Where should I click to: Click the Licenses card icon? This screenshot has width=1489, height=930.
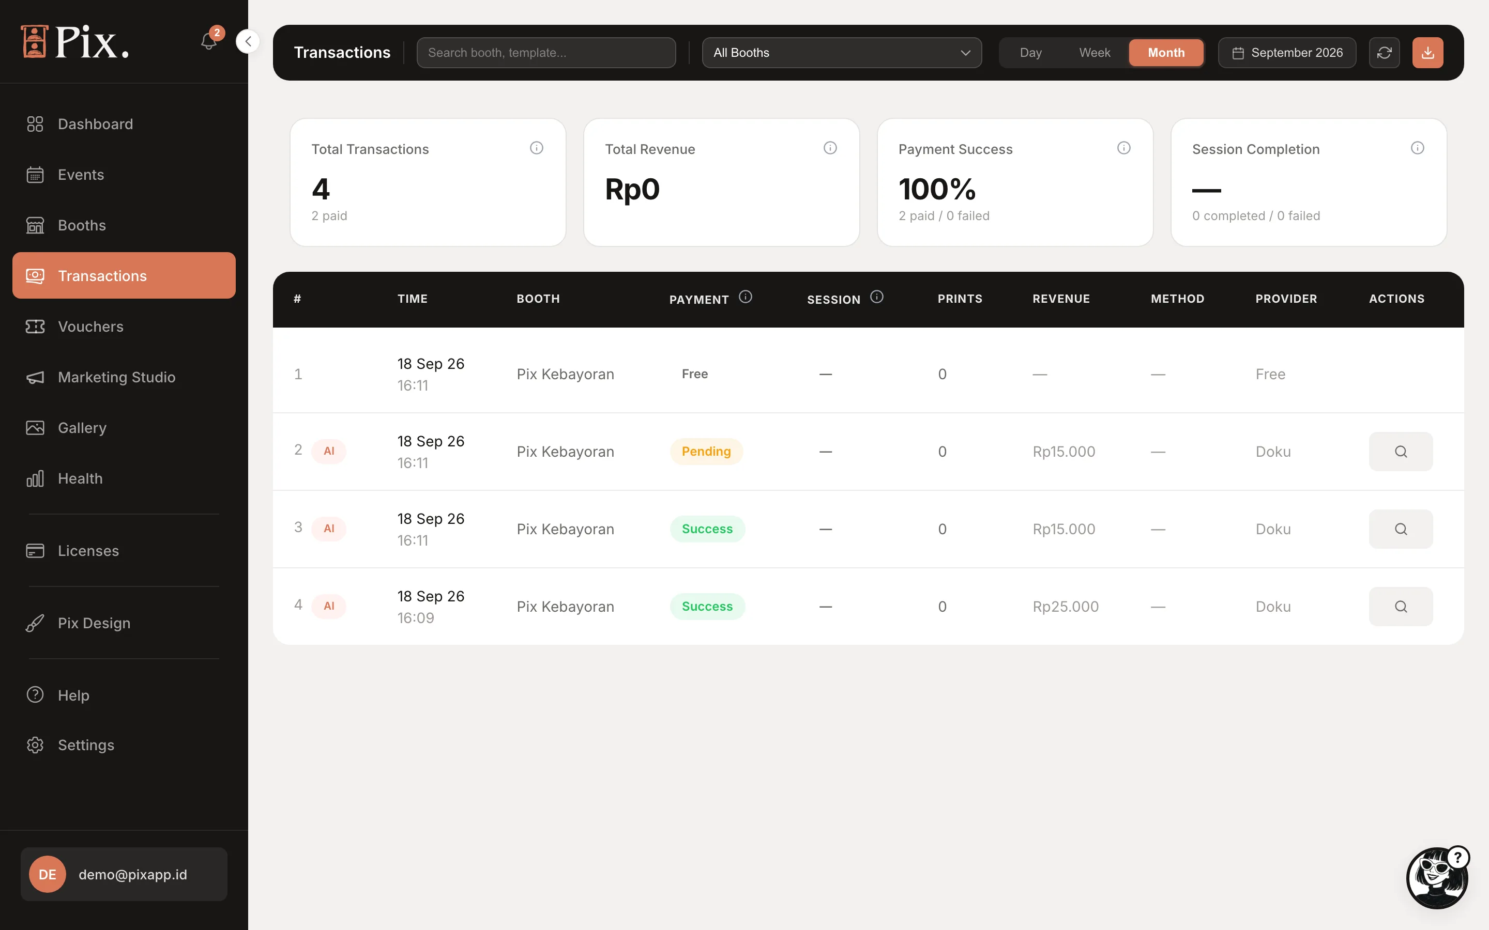[35, 550]
